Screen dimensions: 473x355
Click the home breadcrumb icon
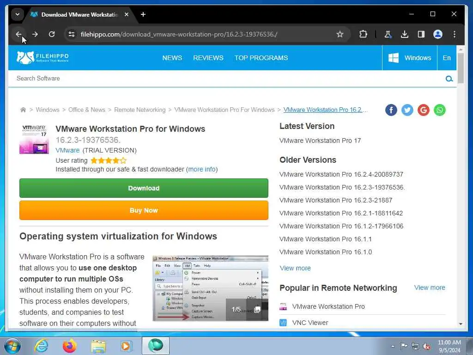pyautogui.click(x=23, y=110)
